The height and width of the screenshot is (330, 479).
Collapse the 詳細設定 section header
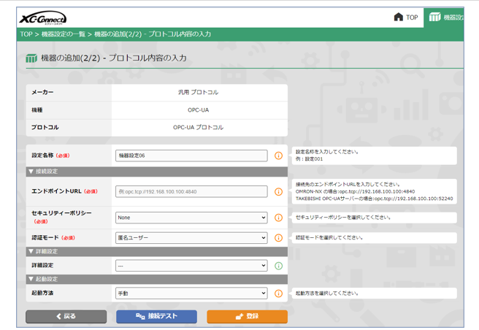coord(42,251)
